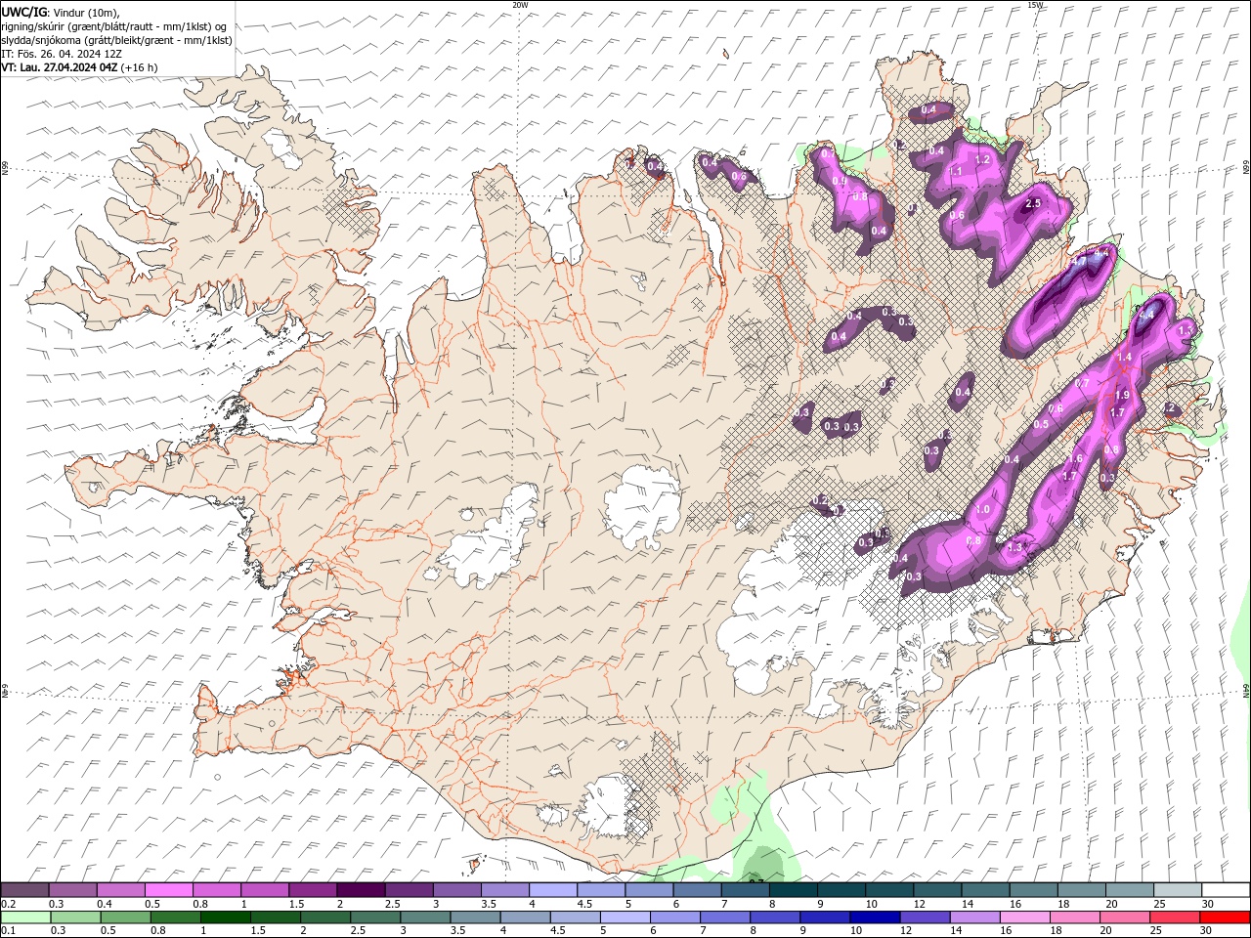
Task: Click the '15W' longitude label
Action: tap(1035, 5)
